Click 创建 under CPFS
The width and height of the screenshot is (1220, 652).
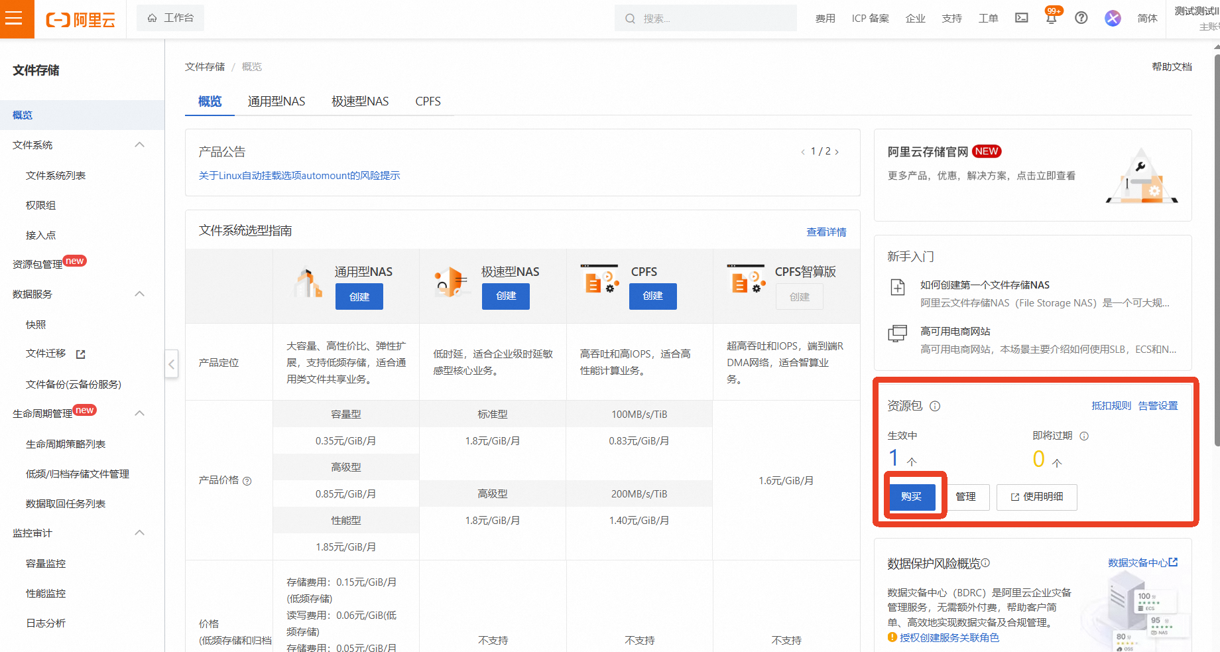[653, 296]
